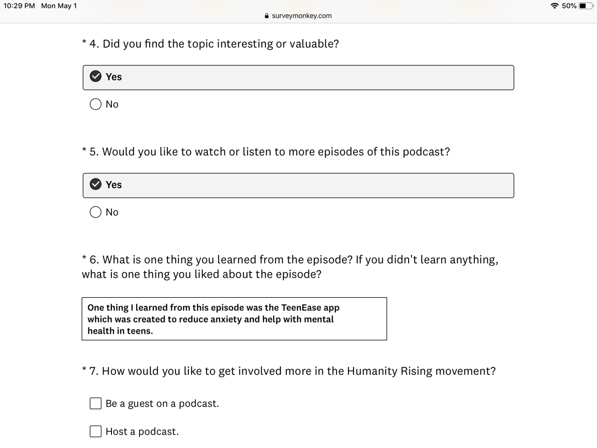Image resolution: width=597 pixels, height=448 pixels.
Task: Tap the Mon May 1 date
Action: coord(59,6)
